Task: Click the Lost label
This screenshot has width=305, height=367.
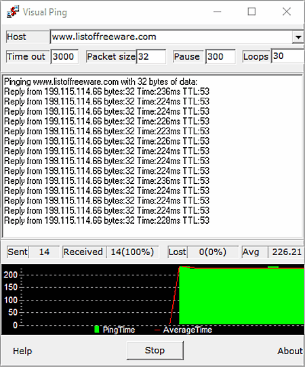Action: (x=178, y=252)
